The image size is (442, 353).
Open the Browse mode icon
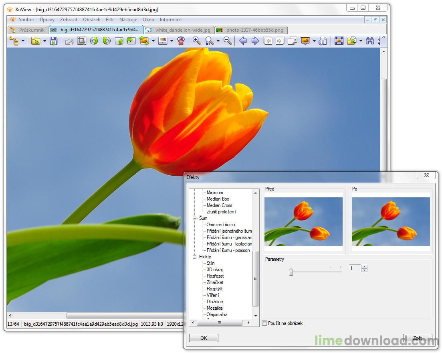tap(14, 41)
